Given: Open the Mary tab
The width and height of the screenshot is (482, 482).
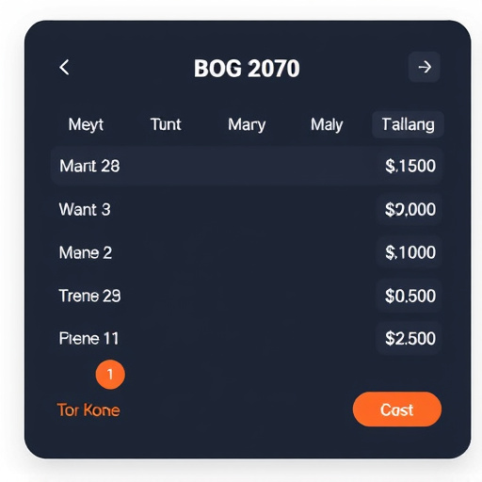Looking at the screenshot, I should (247, 124).
